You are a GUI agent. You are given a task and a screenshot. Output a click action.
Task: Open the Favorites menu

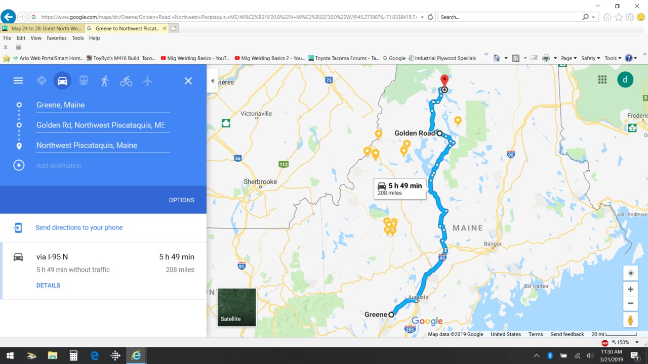click(57, 38)
